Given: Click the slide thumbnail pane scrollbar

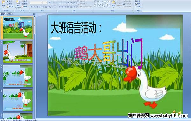Looking at the screenshot, I should click(35, 67).
